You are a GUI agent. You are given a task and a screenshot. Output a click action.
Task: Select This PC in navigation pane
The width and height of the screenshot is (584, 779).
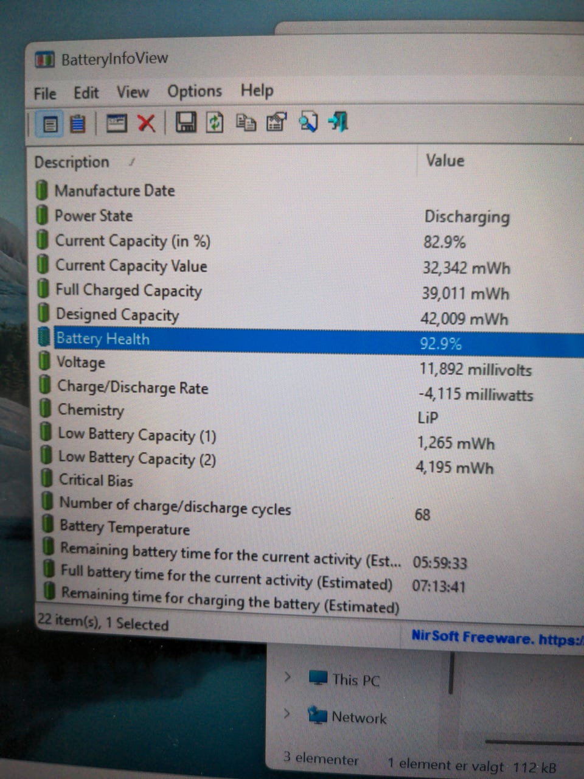click(x=355, y=679)
